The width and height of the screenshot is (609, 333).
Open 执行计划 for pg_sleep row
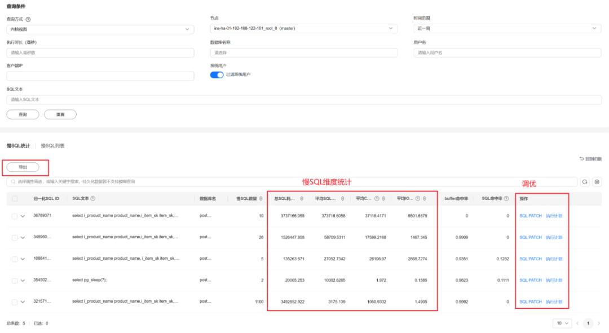click(554, 280)
